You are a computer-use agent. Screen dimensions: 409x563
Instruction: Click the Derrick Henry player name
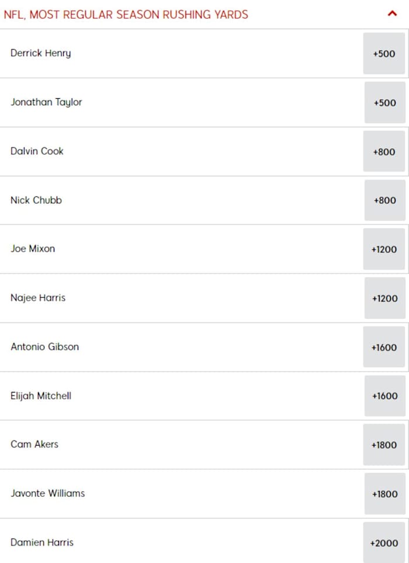coord(40,53)
